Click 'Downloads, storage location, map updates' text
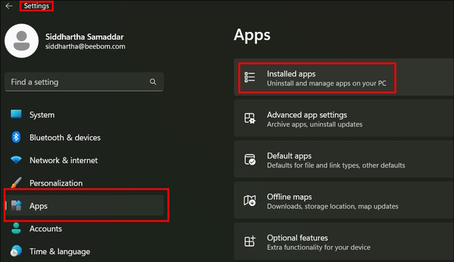The height and width of the screenshot is (262, 454). click(x=333, y=207)
